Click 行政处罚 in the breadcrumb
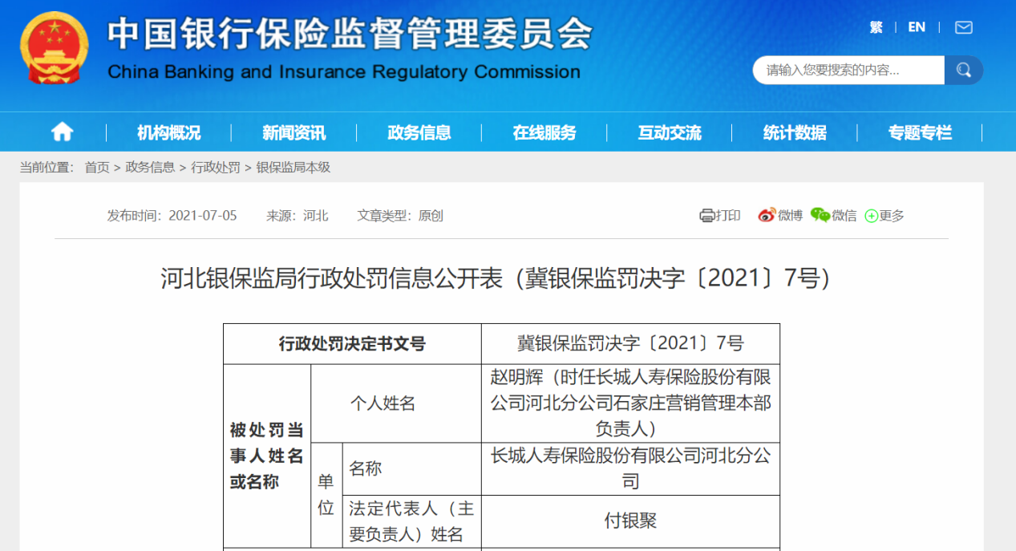 pyautogui.click(x=216, y=168)
